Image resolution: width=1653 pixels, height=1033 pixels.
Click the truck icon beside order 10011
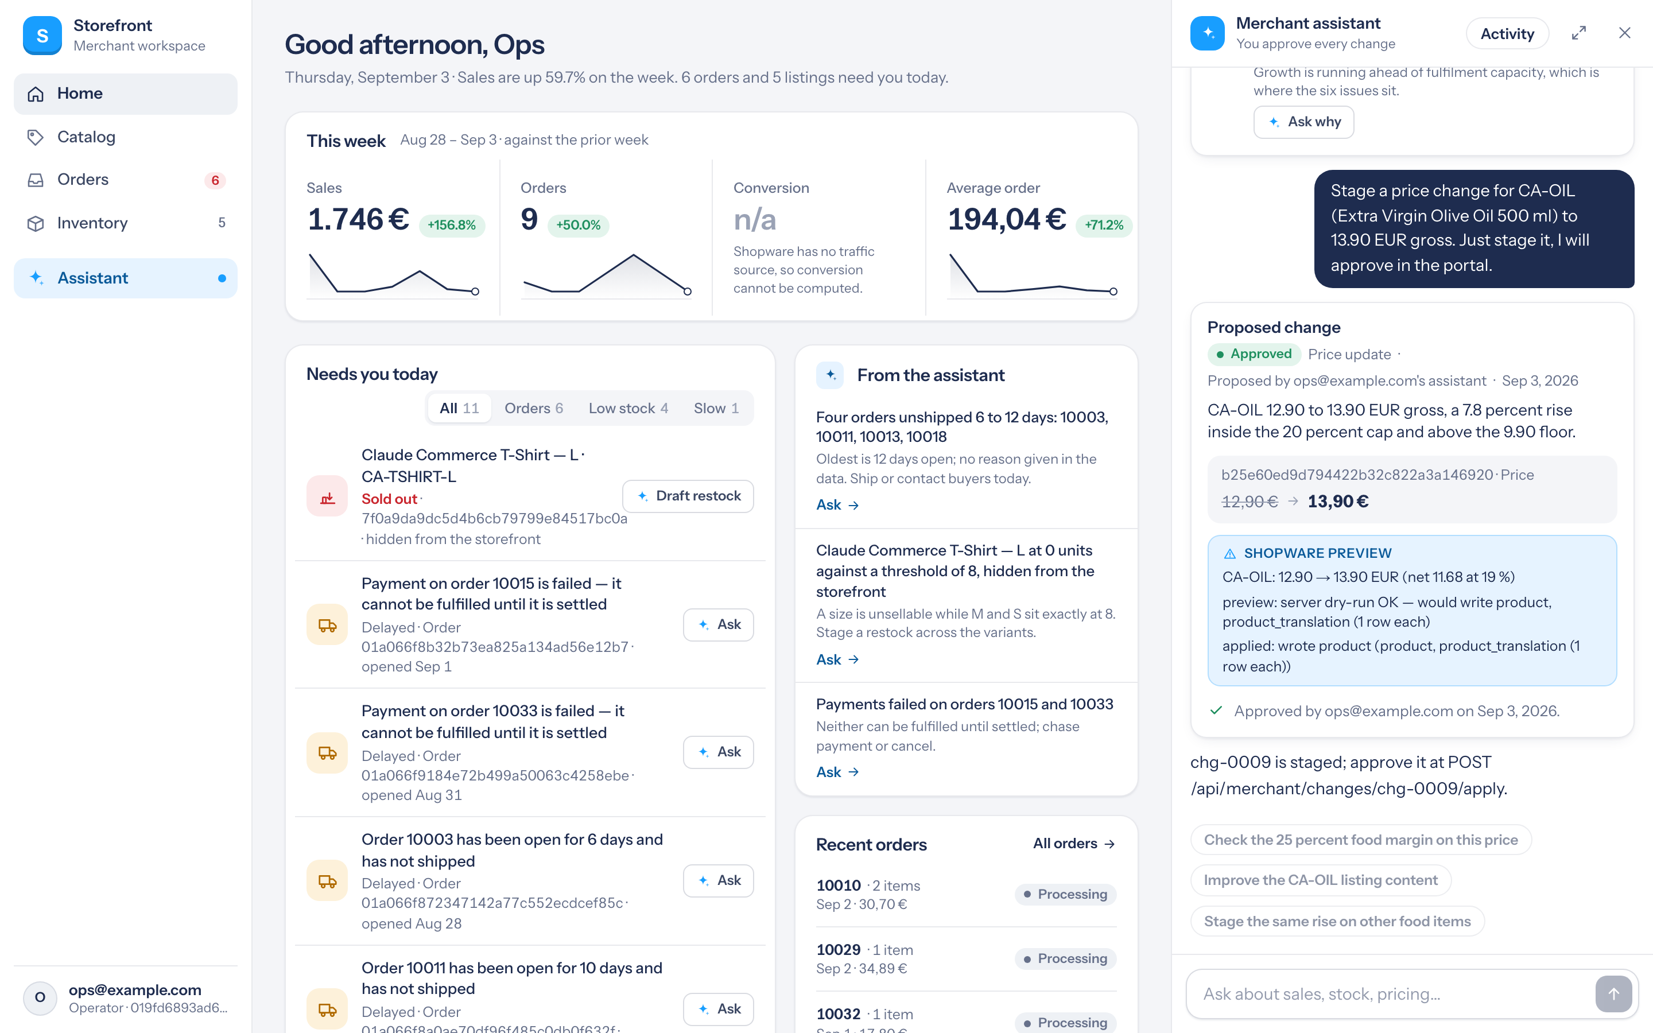point(327,1009)
